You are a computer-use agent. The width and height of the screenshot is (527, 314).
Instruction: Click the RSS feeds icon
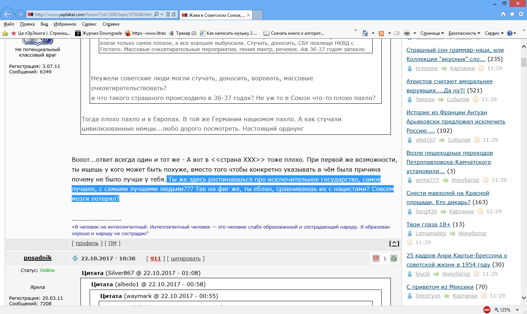(381, 33)
